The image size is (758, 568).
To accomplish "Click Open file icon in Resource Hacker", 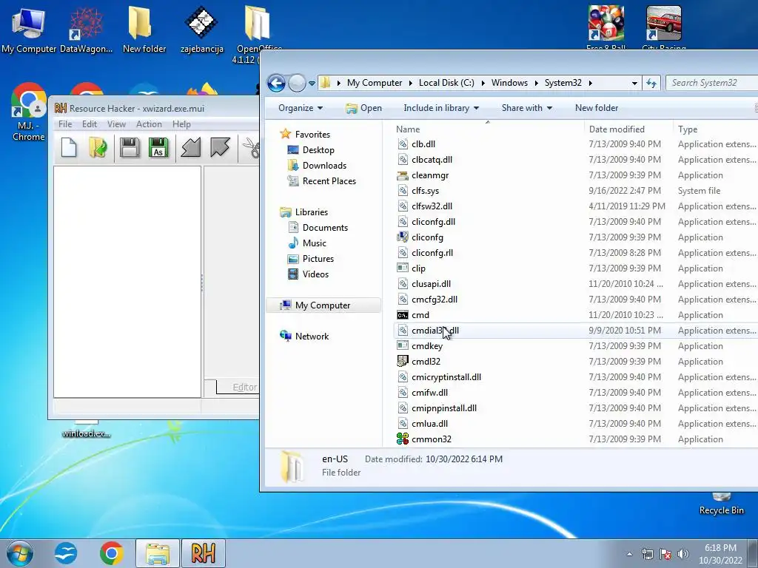I will click(98, 147).
